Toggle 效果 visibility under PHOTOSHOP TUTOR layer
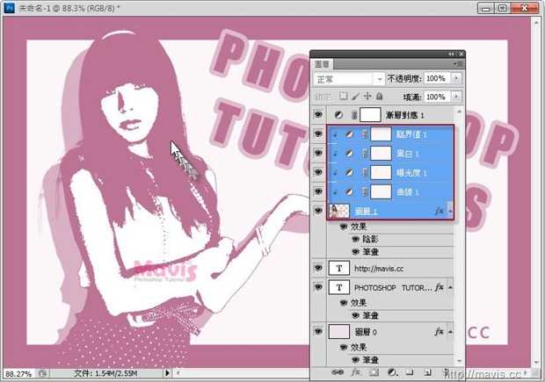Image resolution: width=545 pixels, height=382 pixels. [x=344, y=302]
